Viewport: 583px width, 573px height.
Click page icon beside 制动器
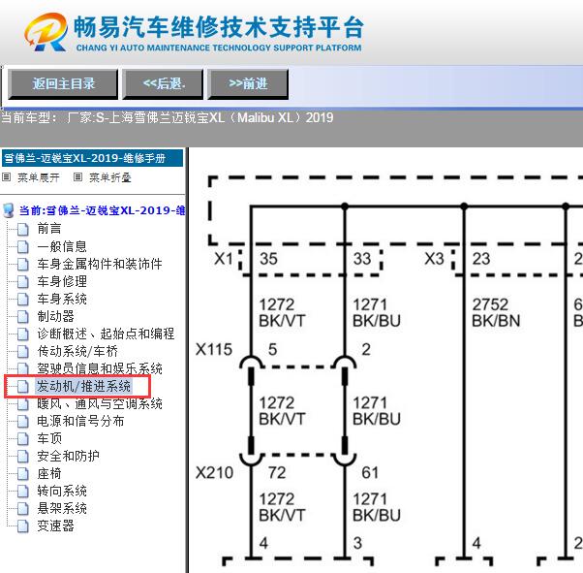coord(23,316)
